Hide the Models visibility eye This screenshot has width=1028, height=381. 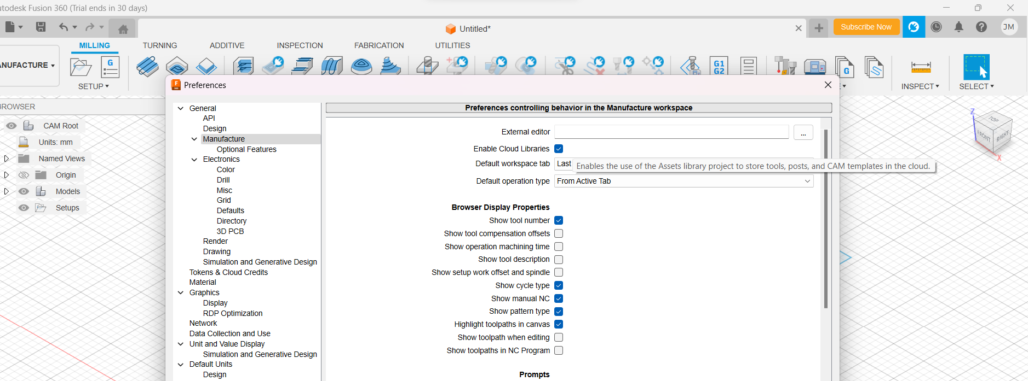click(24, 191)
